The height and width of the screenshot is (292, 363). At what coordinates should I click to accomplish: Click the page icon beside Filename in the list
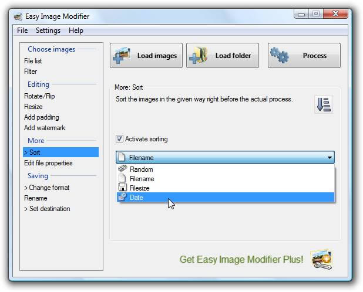click(x=122, y=178)
